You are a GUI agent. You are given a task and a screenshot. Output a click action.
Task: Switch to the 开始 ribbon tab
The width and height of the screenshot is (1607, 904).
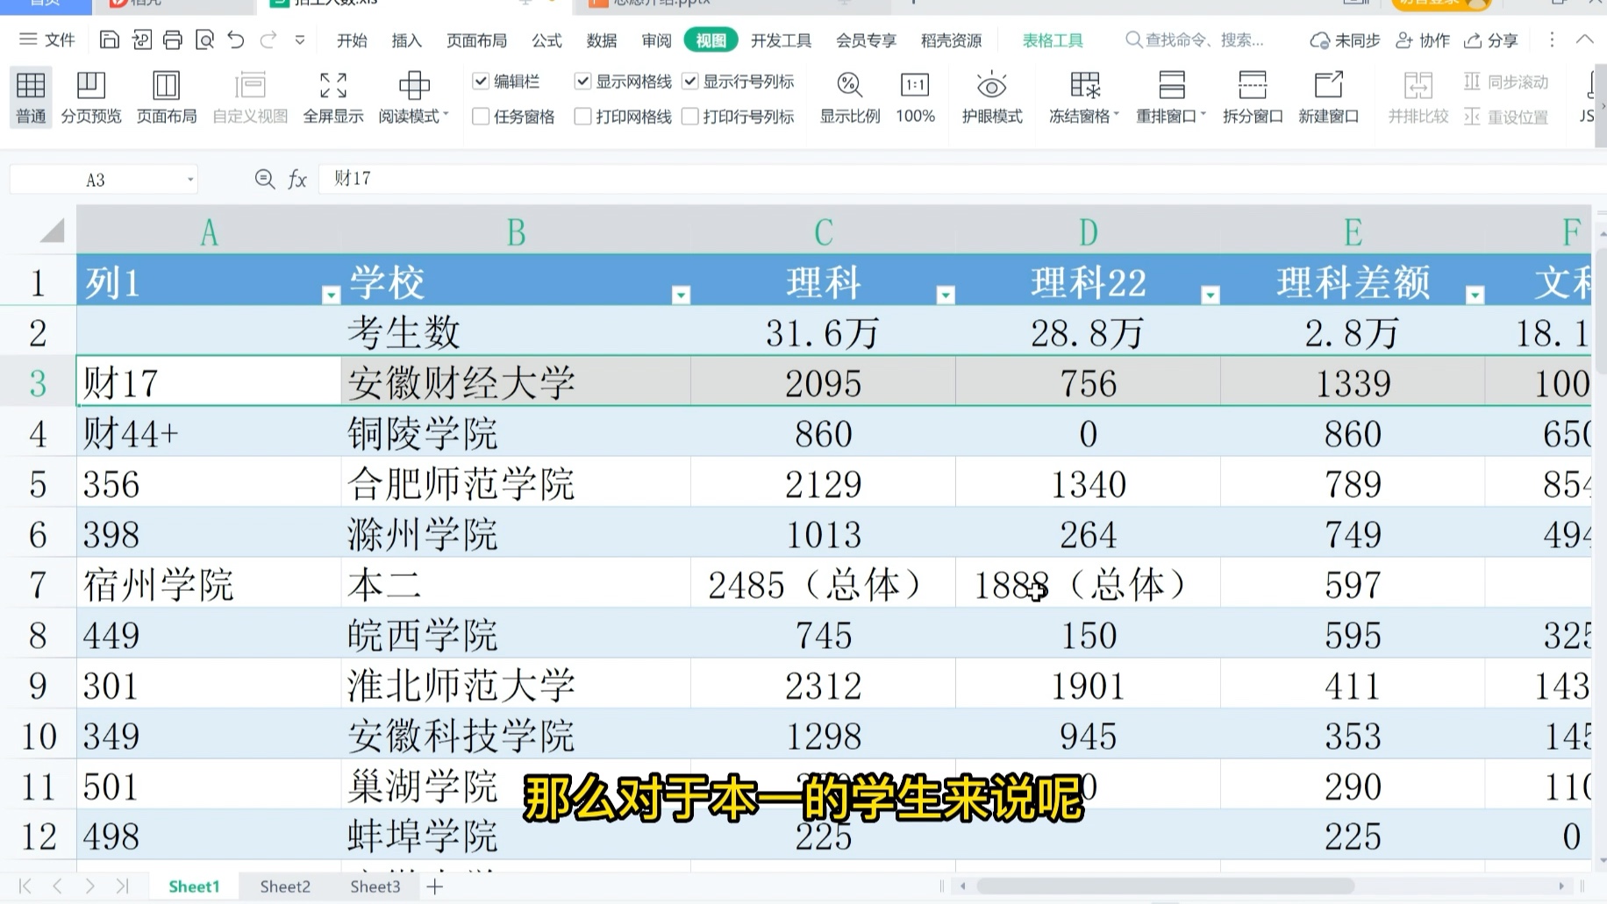tap(352, 40)
